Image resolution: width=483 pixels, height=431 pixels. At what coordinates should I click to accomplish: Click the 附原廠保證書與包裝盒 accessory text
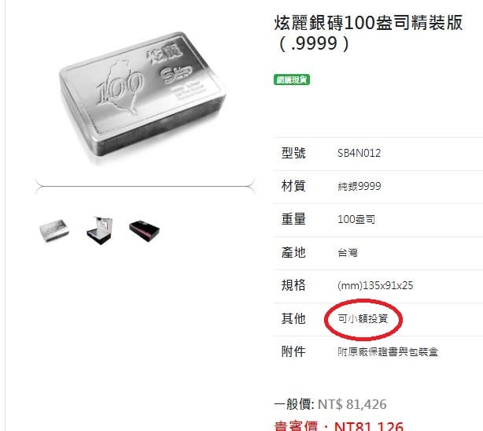[x=388, y=351]
